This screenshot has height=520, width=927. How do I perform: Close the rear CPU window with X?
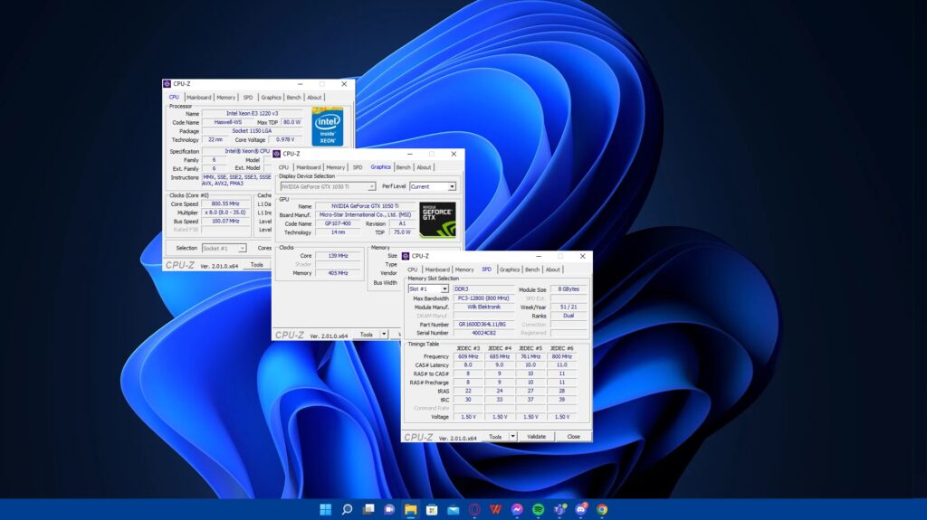click(344, 84)
